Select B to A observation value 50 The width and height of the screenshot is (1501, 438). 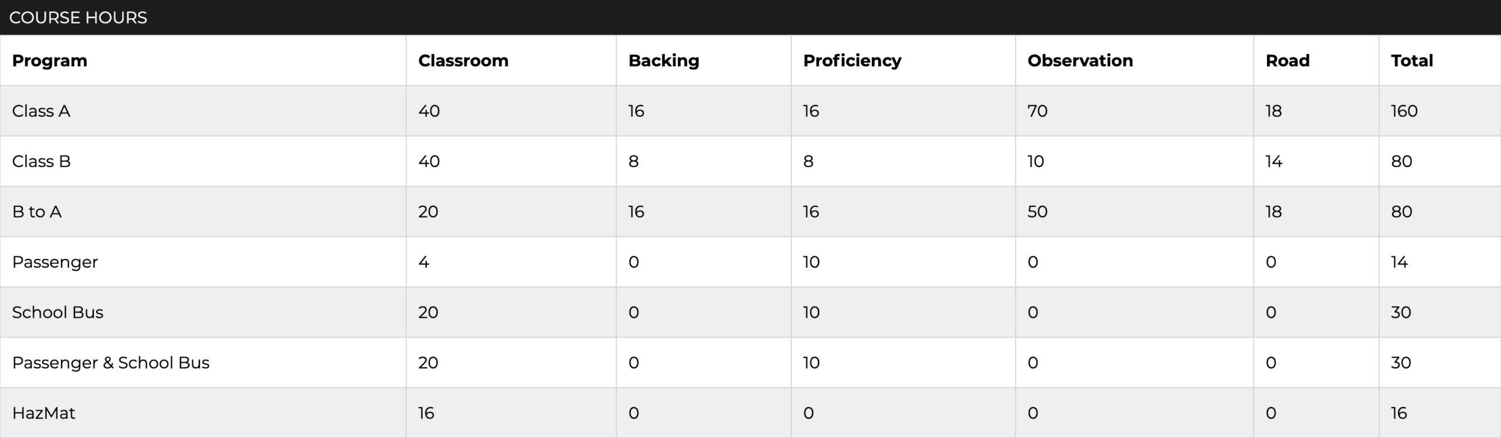pos(1037,212)
